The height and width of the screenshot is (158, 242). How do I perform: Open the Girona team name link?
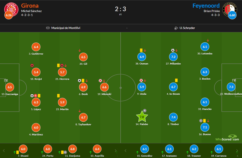(x=30, y=6)
